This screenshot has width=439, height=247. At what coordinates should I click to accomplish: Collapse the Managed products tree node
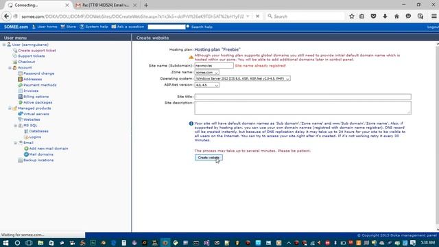[x=10, y=108]
